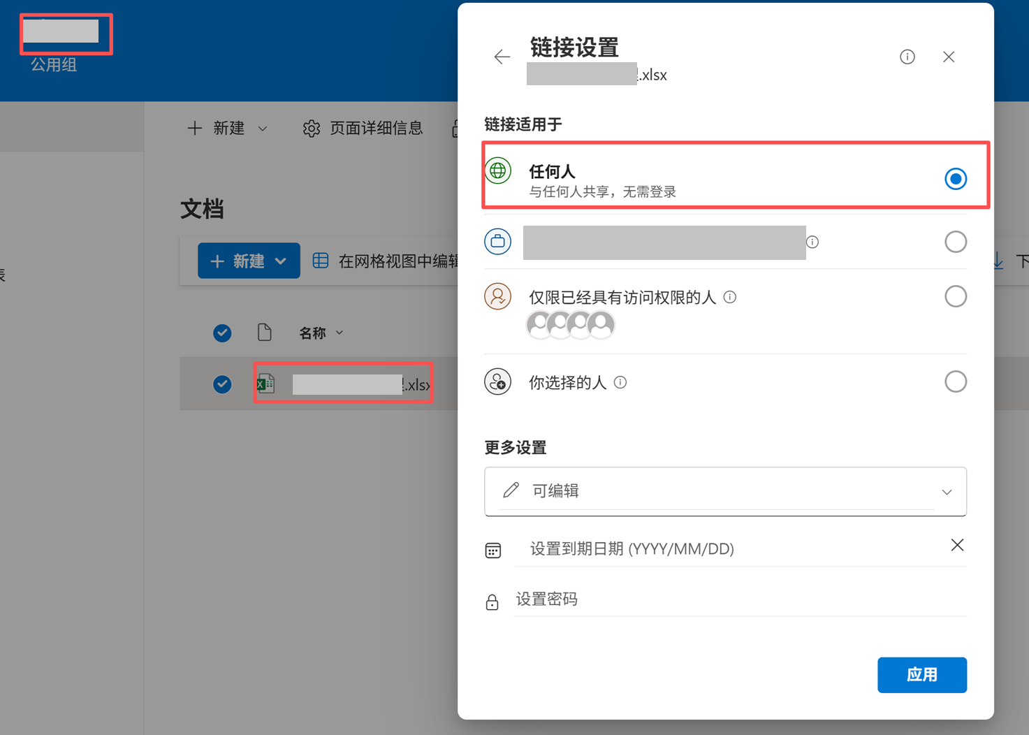The width and height of the screenshot is (1029, 735).
Task: Choose 你选择的人 radio button
Action: click(955, 381)
